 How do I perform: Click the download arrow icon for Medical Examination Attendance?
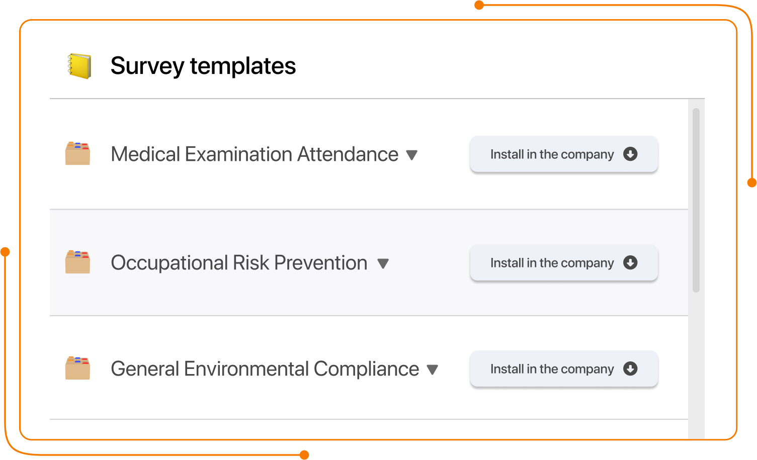[x=630, y=154]
